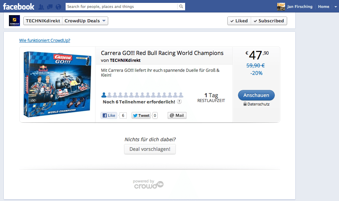Viewport: 339px width, 201px height.
Task: Click the Facebook search input field
Action: pos(122,7)
